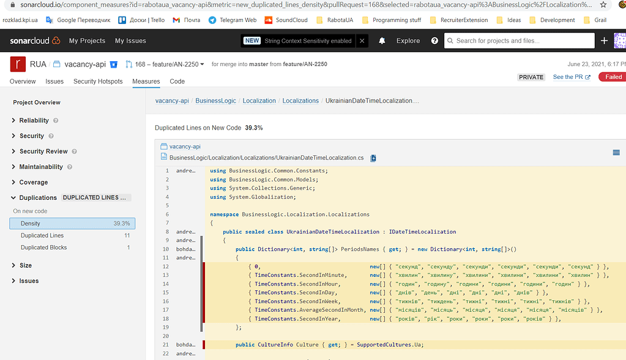This screenshot has width=626, height=360.
Task: Click the notifications bell icon
Action: click(382, 40)
